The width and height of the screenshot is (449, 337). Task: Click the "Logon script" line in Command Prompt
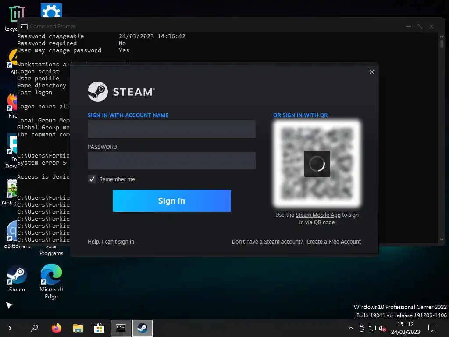(38, 72)
